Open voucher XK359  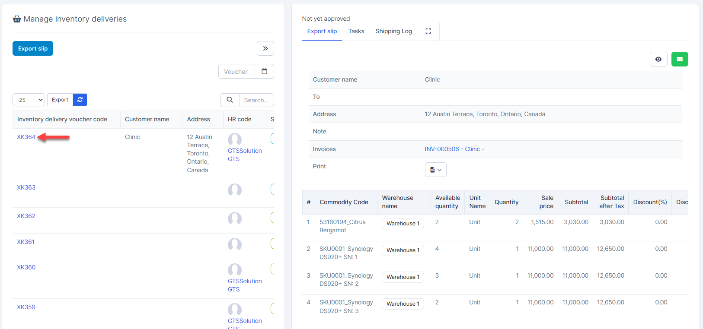(26, 307)
